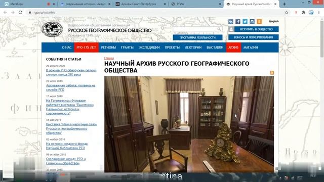
Task: Click the 'ПРОГРАММА ЛОЯЛЬНОСТИ' button
Action: 197,37
